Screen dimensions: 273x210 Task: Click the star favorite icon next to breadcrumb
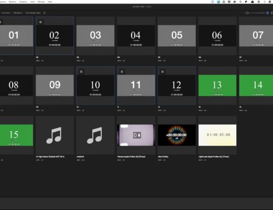tap(45, 13)
